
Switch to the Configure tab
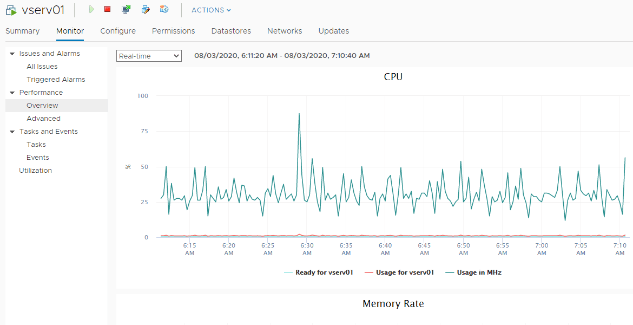[x=118, y=31]
